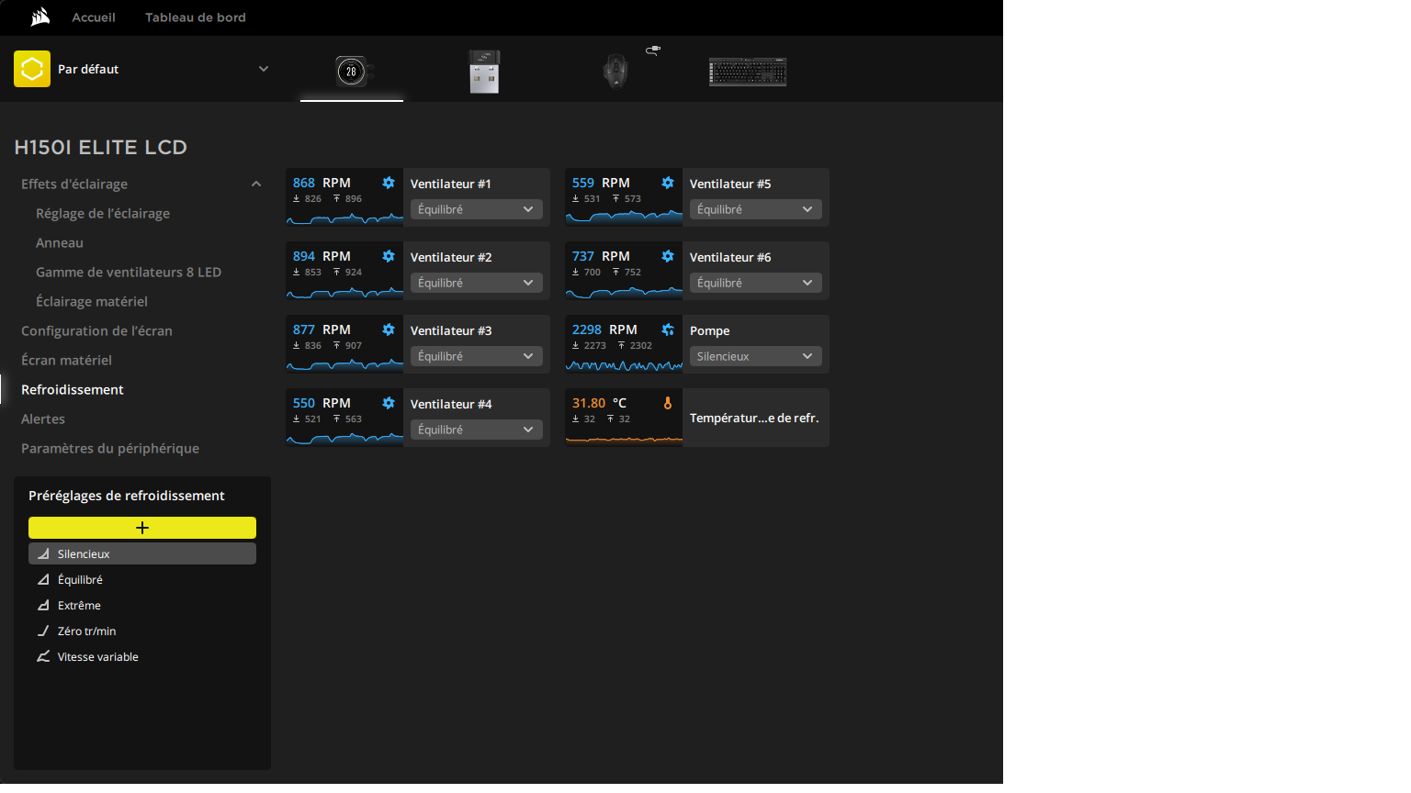Click the H150I ELITE LCD heading
Image resolution: width=1411 pixels, height=793 pixels.
[x=101, y=147]
